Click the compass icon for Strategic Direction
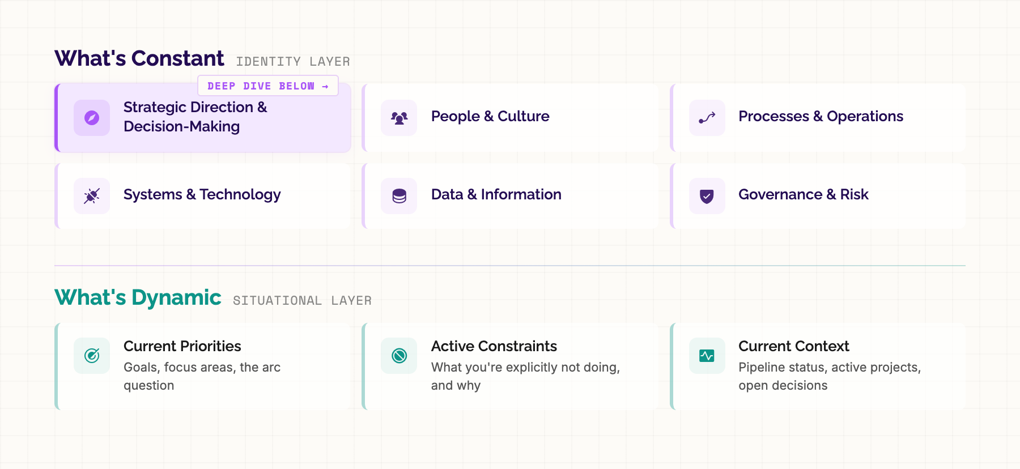The image size is (1020, 469). coord(92,118)
